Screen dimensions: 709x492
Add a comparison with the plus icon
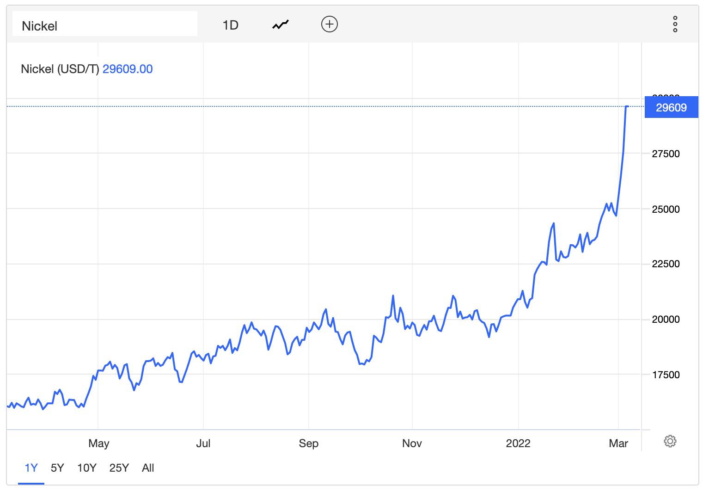[x=329, y=24]
